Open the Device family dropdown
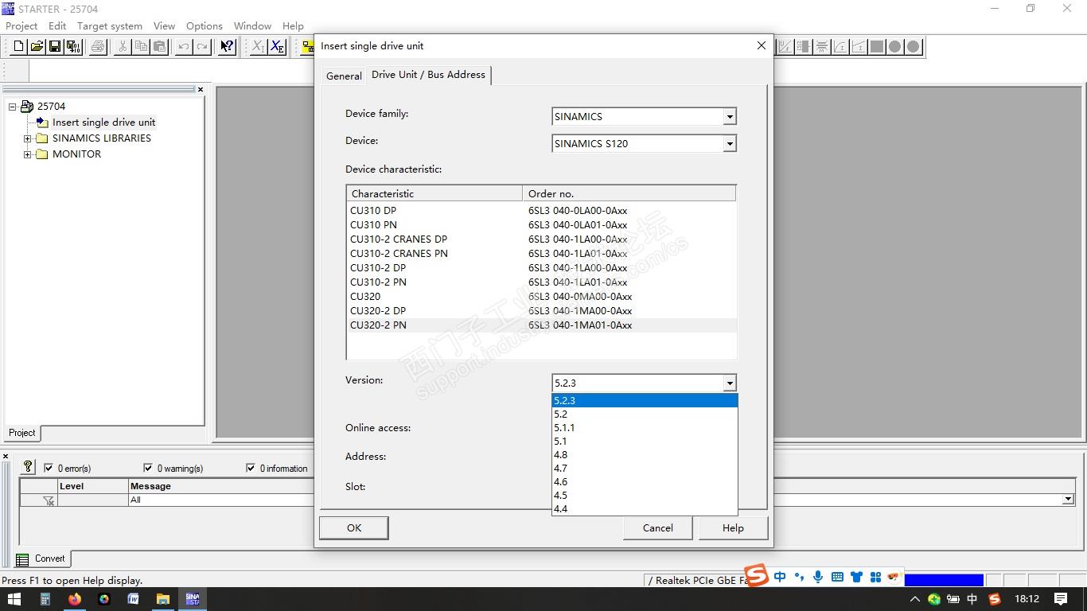 pos(729,117)
